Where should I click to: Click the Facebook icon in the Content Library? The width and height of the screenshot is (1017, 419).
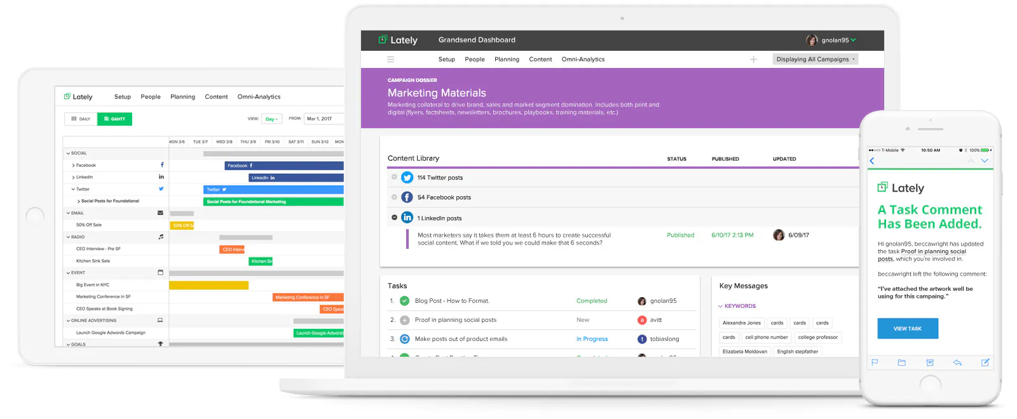coord(407,197)
